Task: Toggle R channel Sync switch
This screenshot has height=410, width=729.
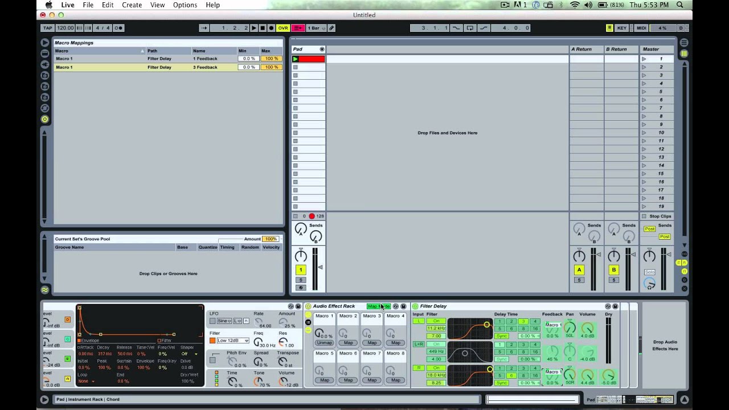Action: click(x=501, y=383)
